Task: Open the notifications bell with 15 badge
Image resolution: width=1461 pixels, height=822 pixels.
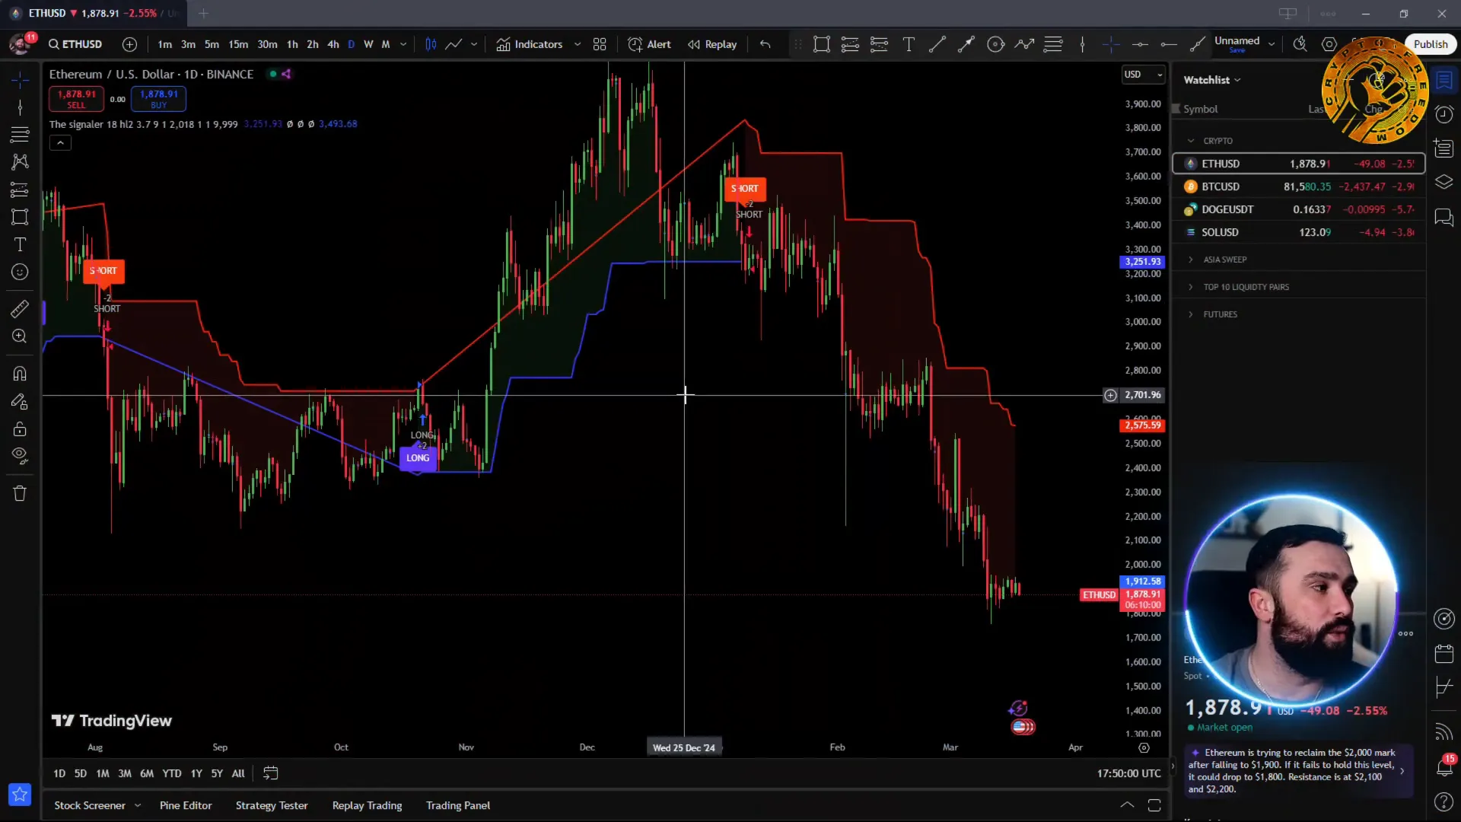Action: pyautogui.click(x=1444, y=766)
